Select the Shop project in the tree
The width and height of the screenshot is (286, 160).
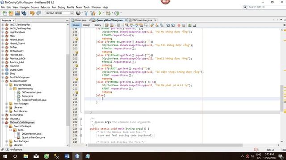(x=13, y=74)
